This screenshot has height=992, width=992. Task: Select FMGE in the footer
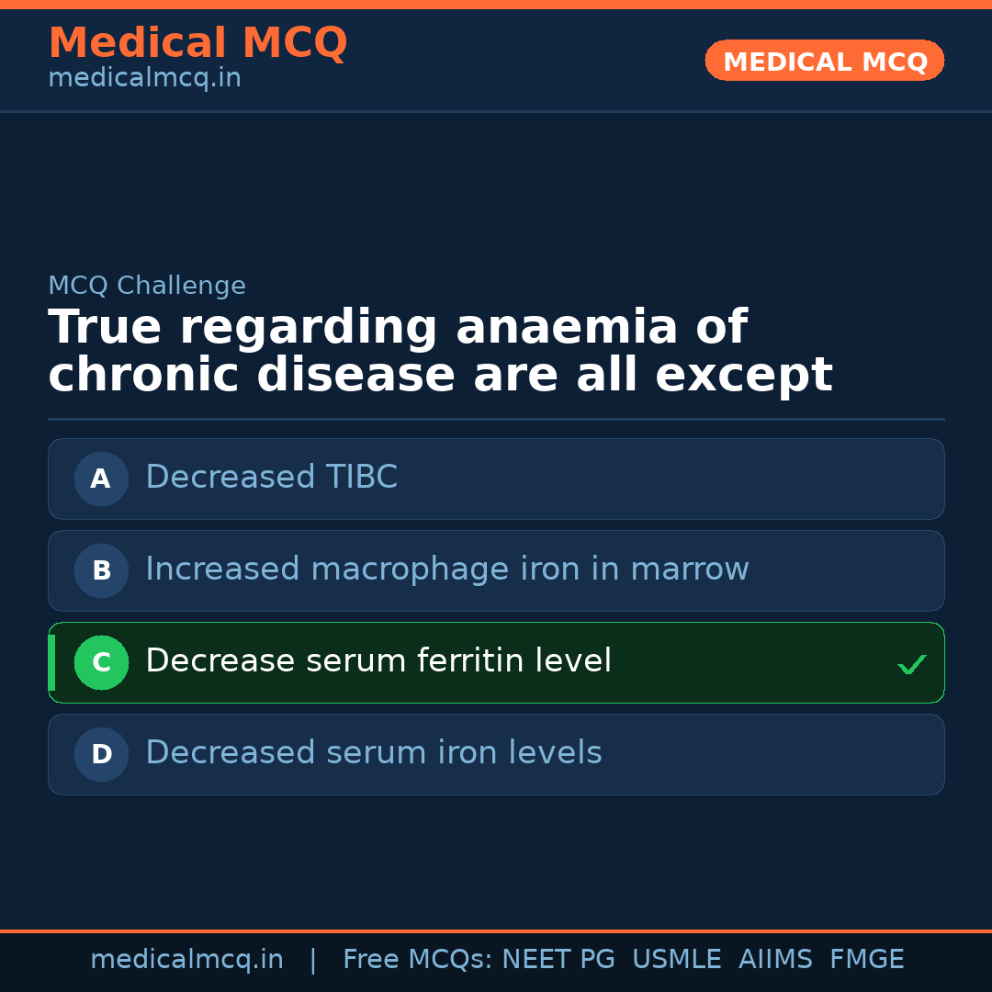(866, 960)
